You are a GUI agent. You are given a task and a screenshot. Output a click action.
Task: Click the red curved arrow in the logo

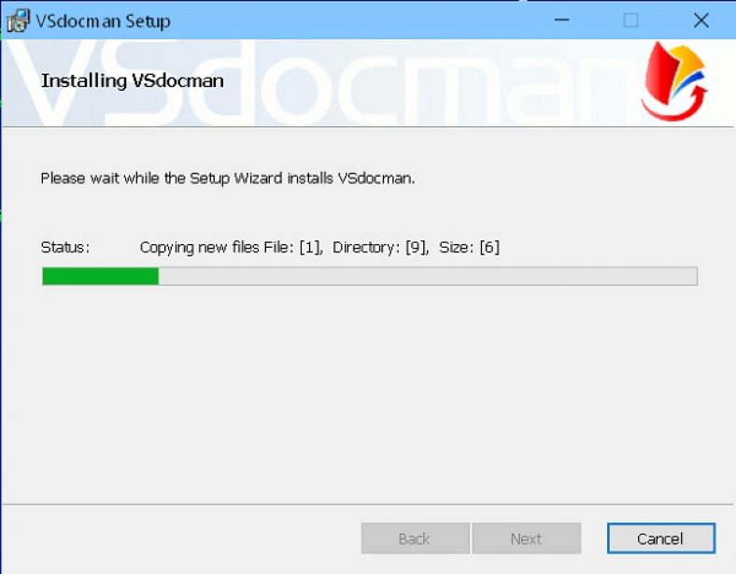[x=676, y=106]
